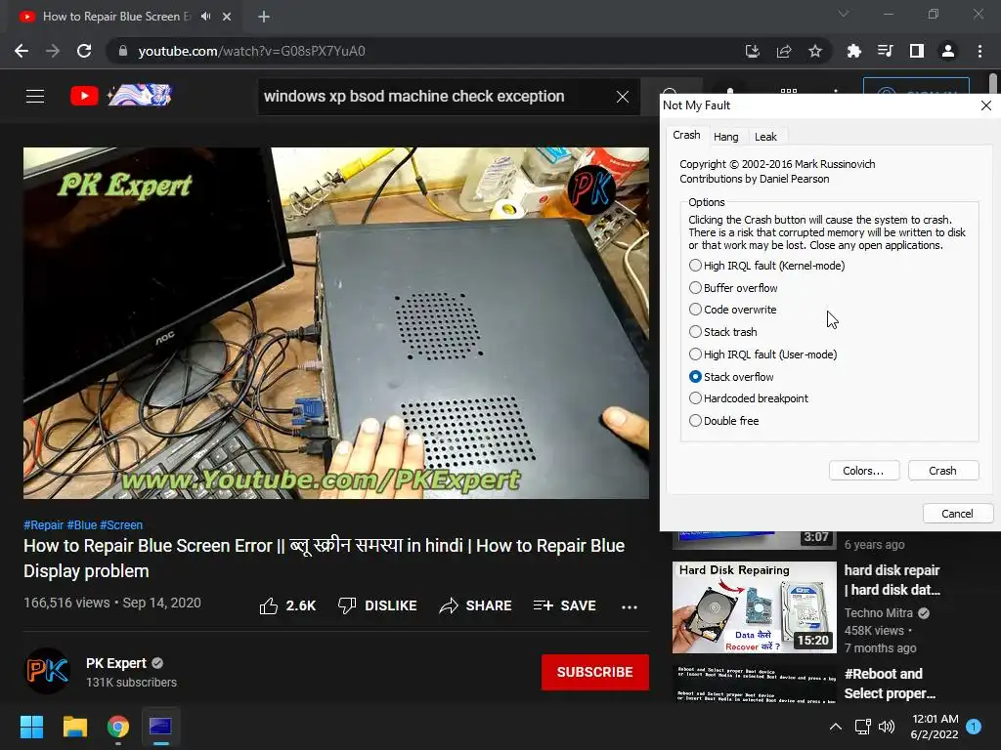
Task: Select the Stack trash radio button
Action: click(x=723, y=332)
